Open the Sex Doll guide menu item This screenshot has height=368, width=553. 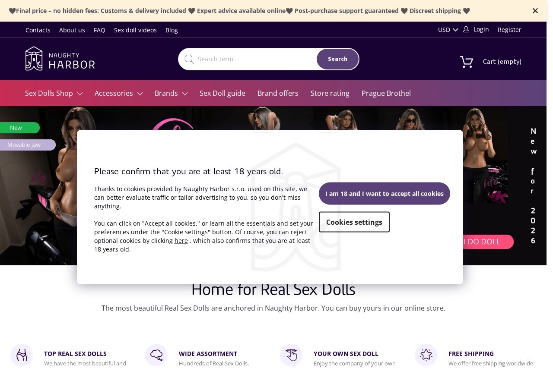point(222,93)
